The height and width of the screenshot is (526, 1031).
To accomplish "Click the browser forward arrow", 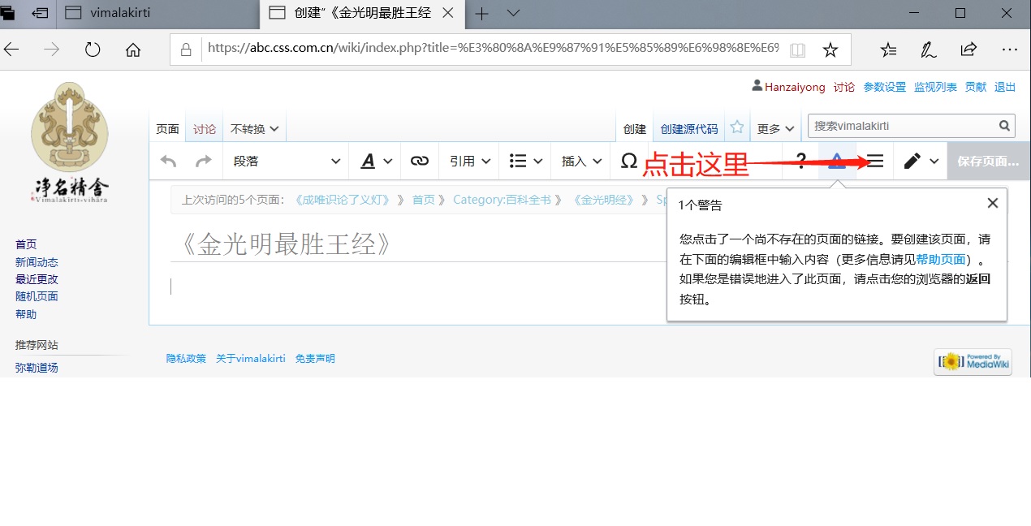I will point(52,50).
